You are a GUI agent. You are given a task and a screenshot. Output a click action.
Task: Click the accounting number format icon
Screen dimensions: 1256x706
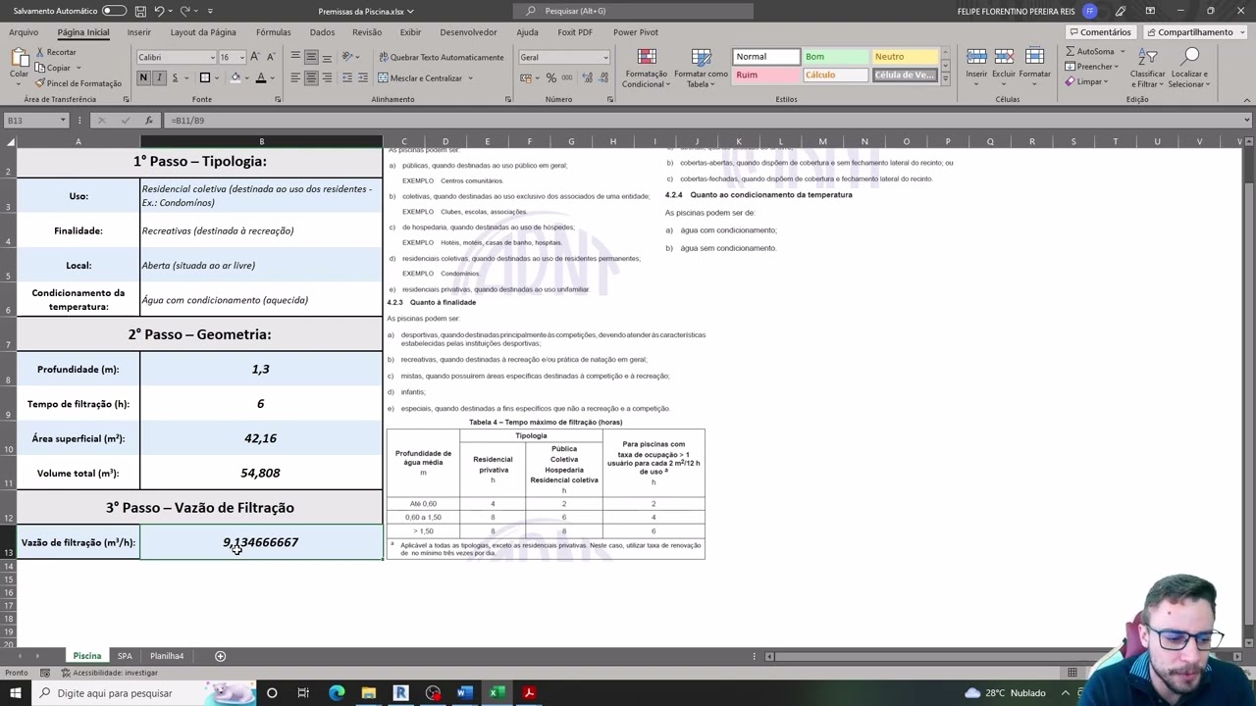[x=526, y=78]
